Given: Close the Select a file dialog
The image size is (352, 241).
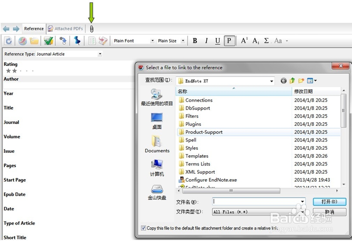Looking at the screenshot, I should coord(340,66).
